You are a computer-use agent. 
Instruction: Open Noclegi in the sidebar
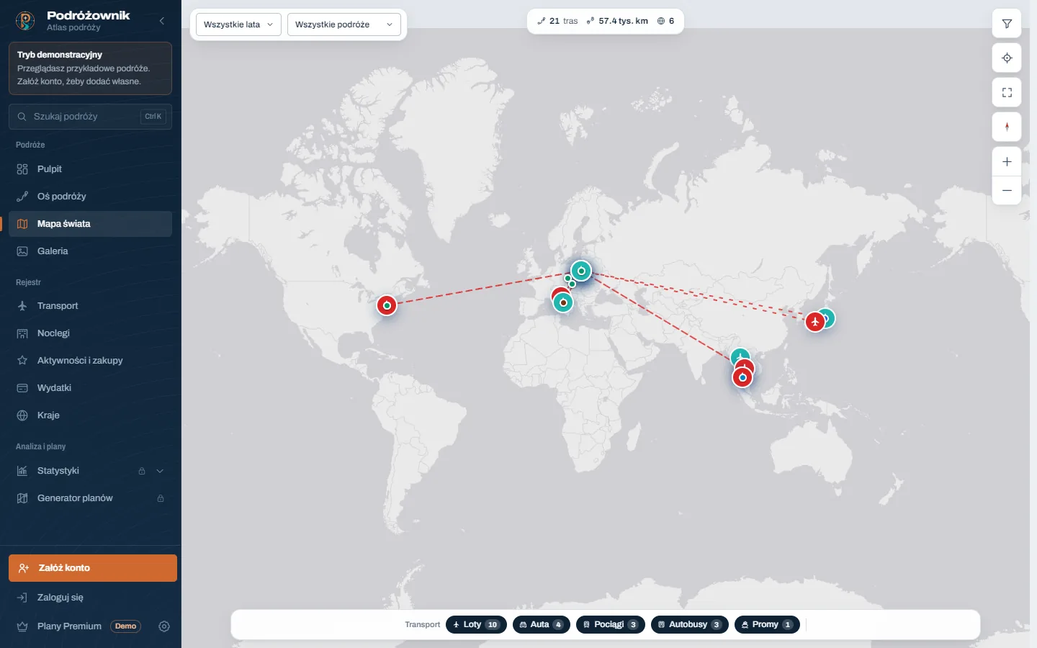coord(90,333)
